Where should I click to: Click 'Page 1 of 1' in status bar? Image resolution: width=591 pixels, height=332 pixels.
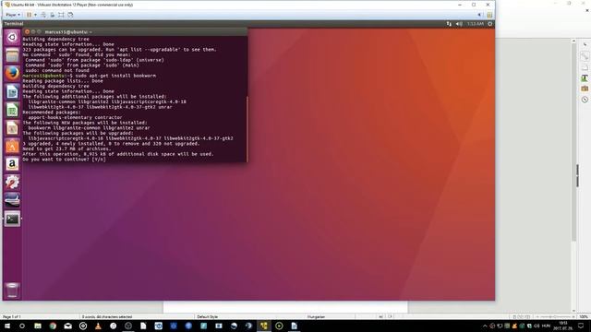[x=12, y=317]
